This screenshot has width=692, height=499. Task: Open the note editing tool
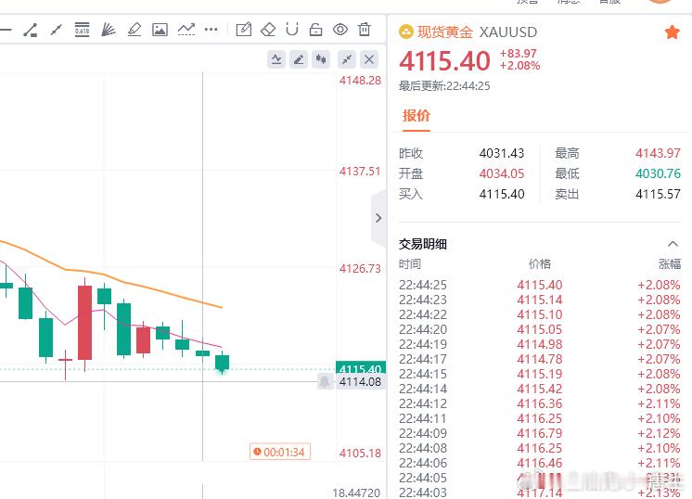(244, 30)
